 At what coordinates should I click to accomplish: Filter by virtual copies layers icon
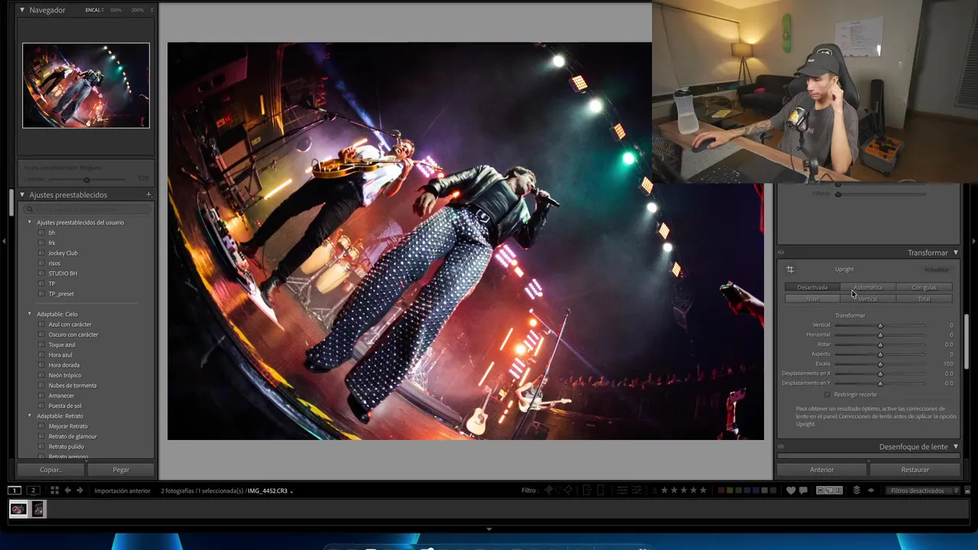857,490
